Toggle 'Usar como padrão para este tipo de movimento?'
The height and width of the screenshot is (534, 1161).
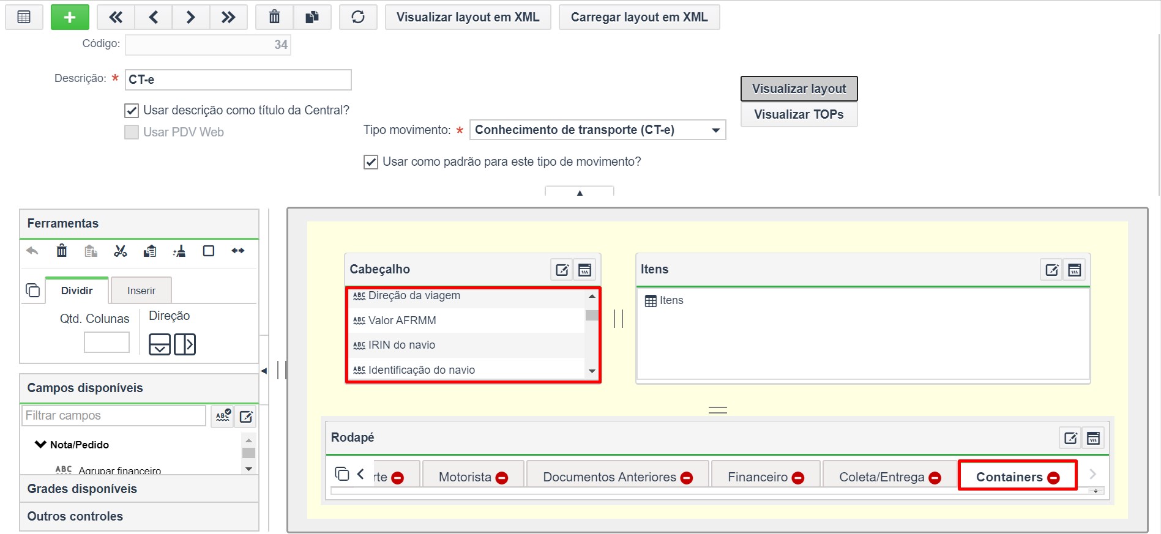pos(370,162)
